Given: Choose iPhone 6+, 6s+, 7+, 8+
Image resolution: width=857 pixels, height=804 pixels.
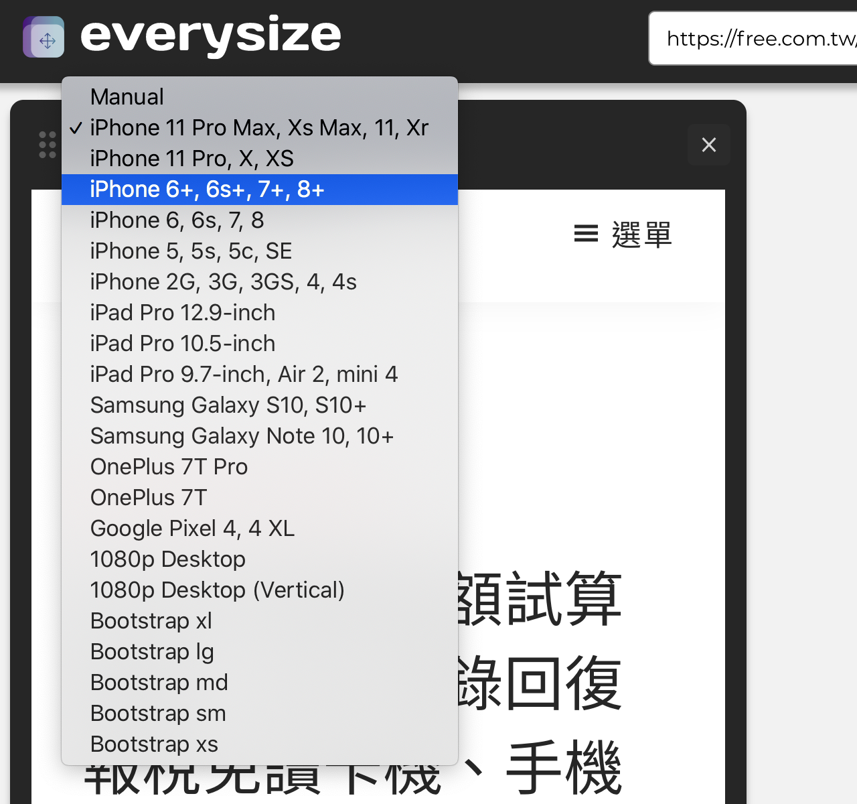Looking at the screenshot, I should pos(260,190).
